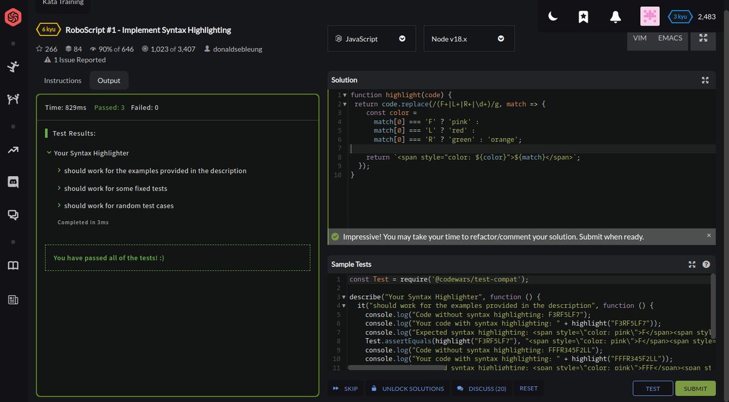Open notifications bell icon
The width and height of the screenshot is (729, 402).
tap(615, 17)
